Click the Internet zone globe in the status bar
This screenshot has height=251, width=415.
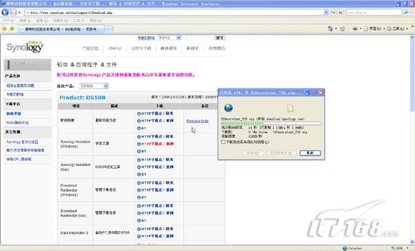[344, 248]
